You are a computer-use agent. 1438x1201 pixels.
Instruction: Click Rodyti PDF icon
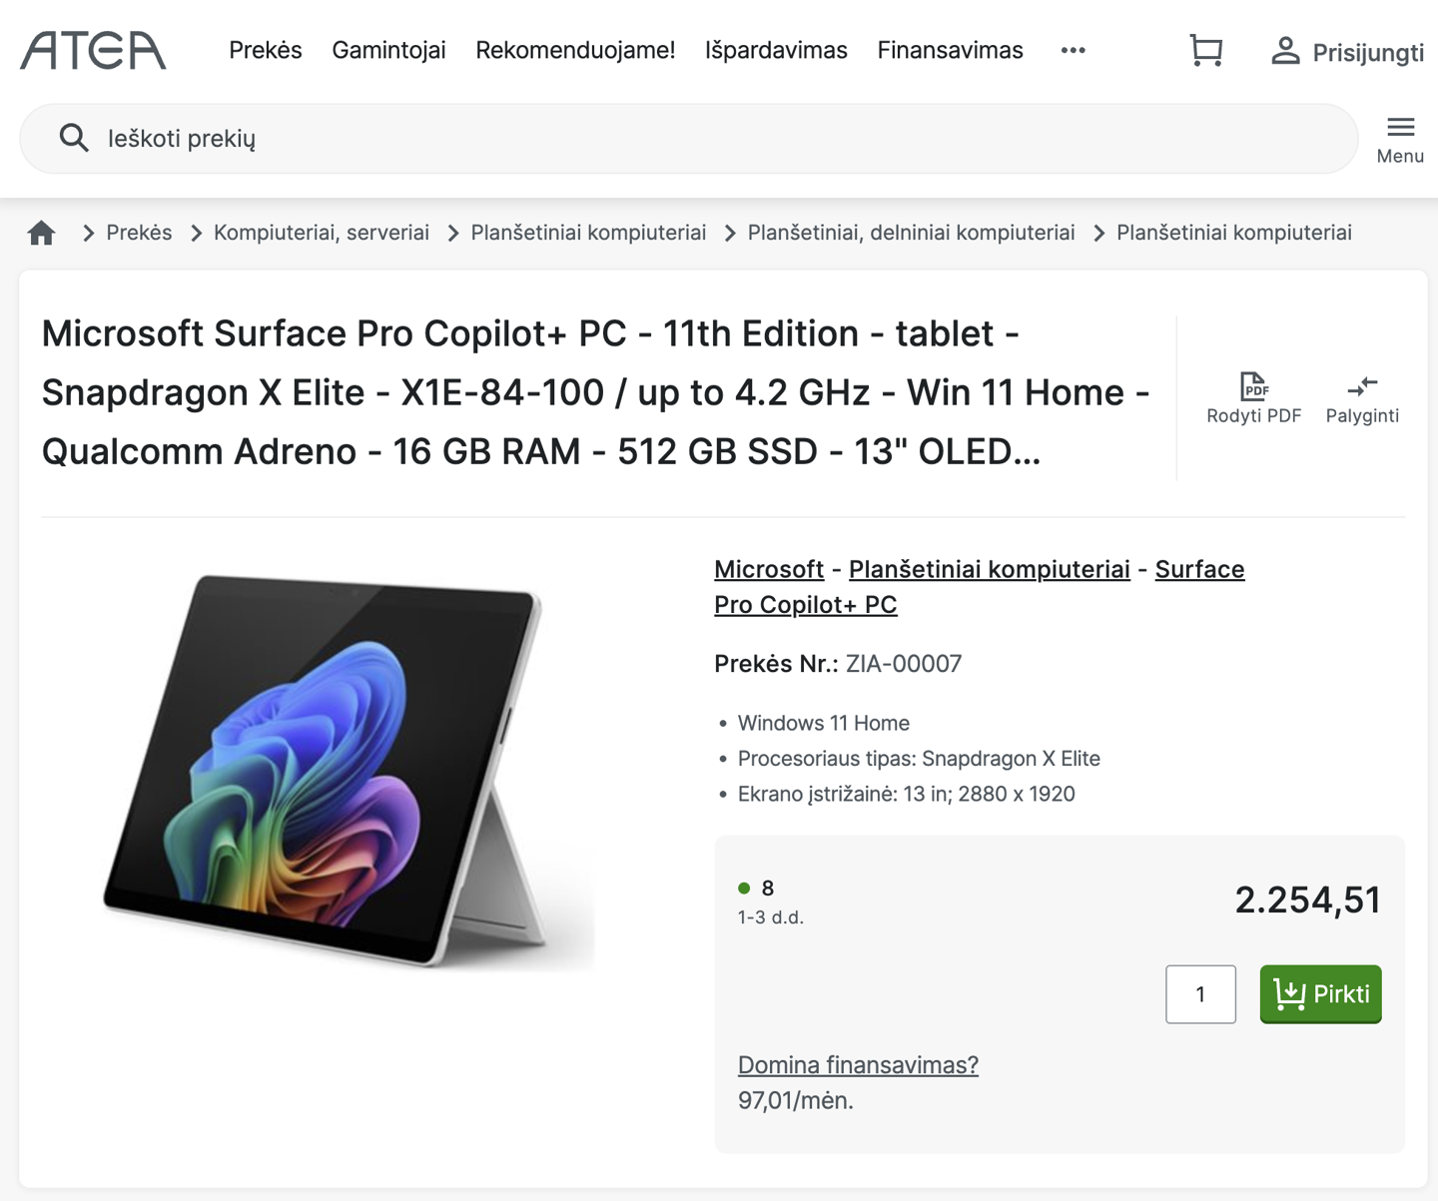point(1253,386)
